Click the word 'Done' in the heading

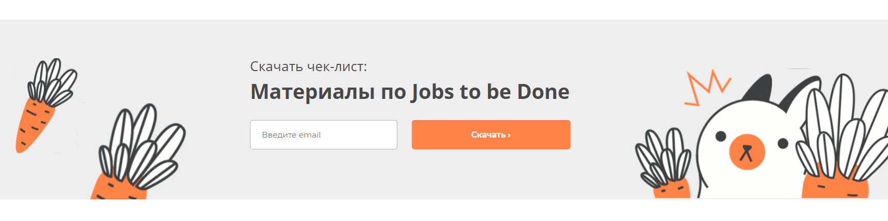(543, 92)
